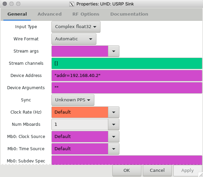The image size is (203, 177).
Task: Click the Stream args text field
Action: click(80, 51)
